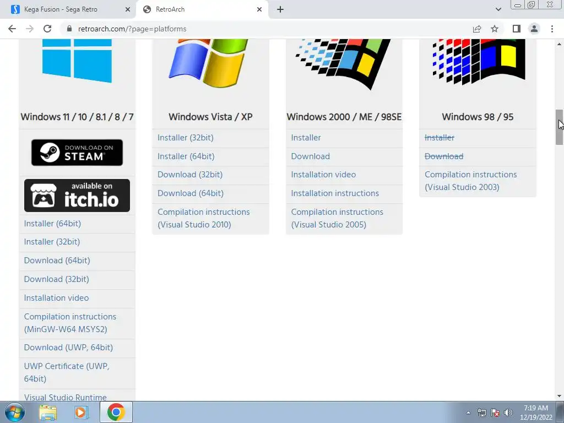Open Installation video under Windows 11
Viewport: 564px width, 423px height.
pyautogui.click(x=57, y=298)
